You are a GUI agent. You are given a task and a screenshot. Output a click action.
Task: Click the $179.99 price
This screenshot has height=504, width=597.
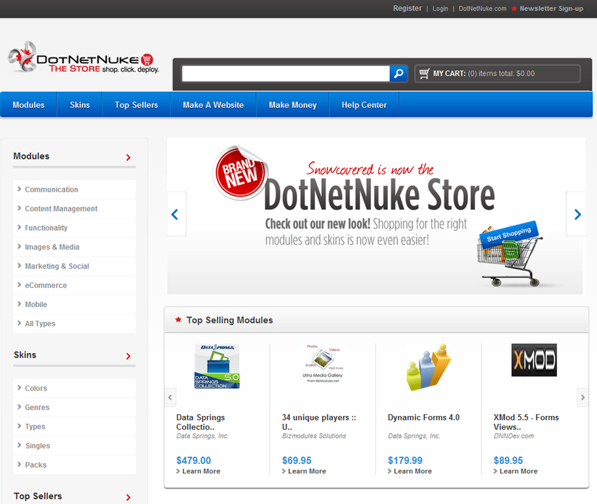coord(405,461)
